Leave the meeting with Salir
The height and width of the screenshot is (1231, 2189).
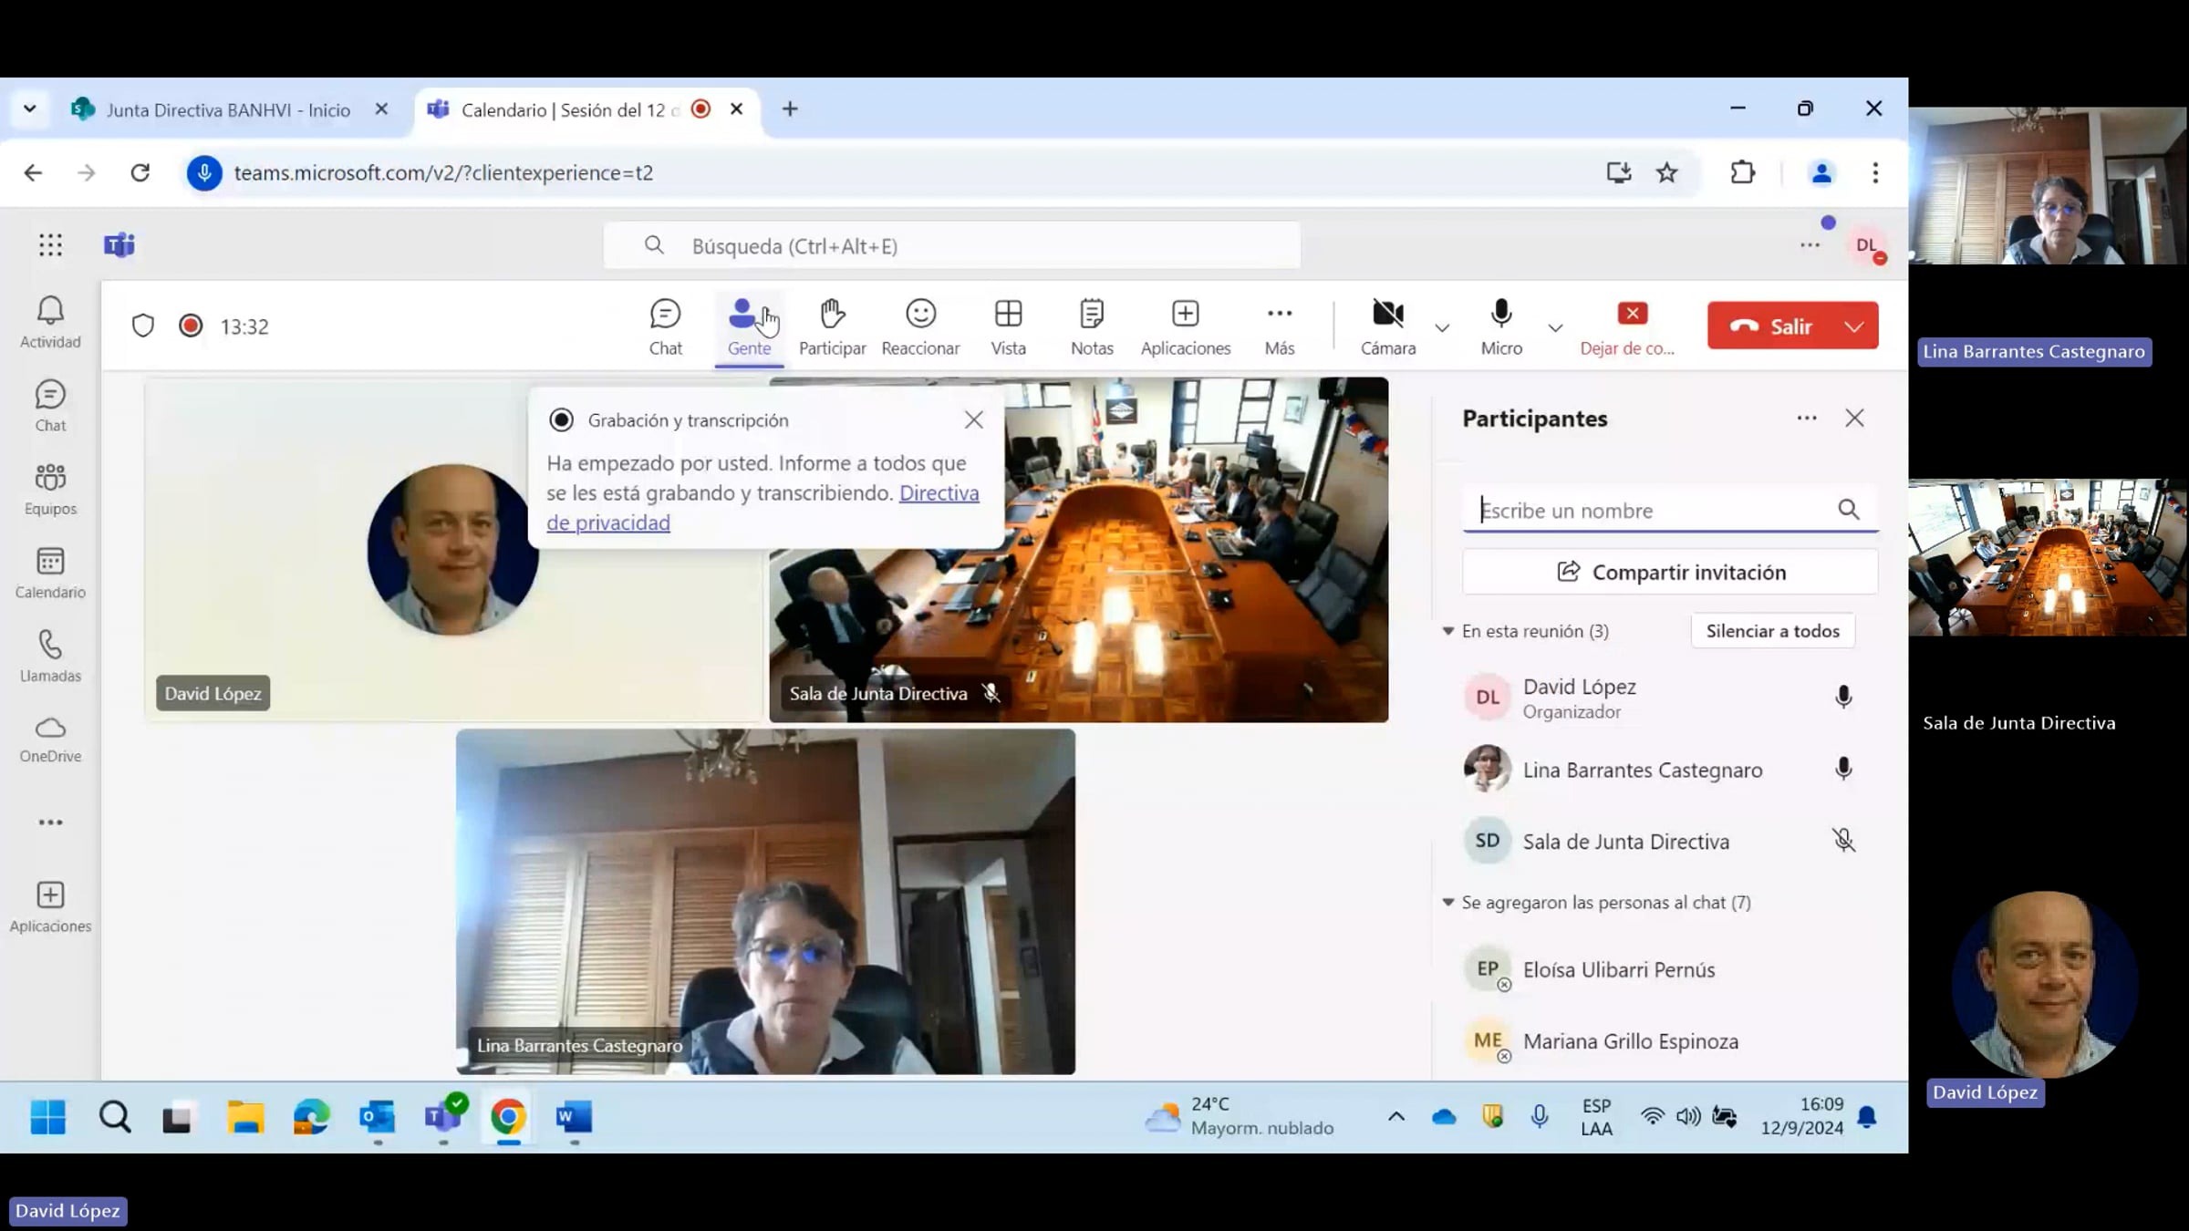(x=1770, y=326)
